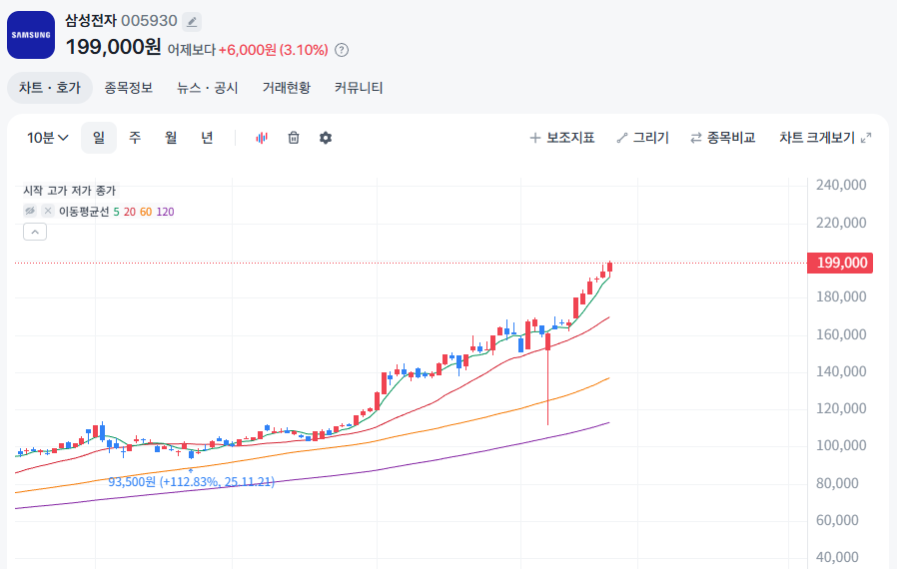Image resolution: width=897 pixels, height=569 pixels.
Task: Click the 60,000 axis label
Action: 837,520
